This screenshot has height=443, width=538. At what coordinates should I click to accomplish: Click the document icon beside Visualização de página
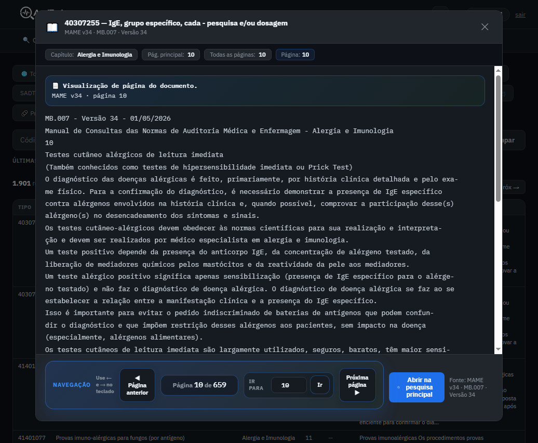click(x=55, y=86)
